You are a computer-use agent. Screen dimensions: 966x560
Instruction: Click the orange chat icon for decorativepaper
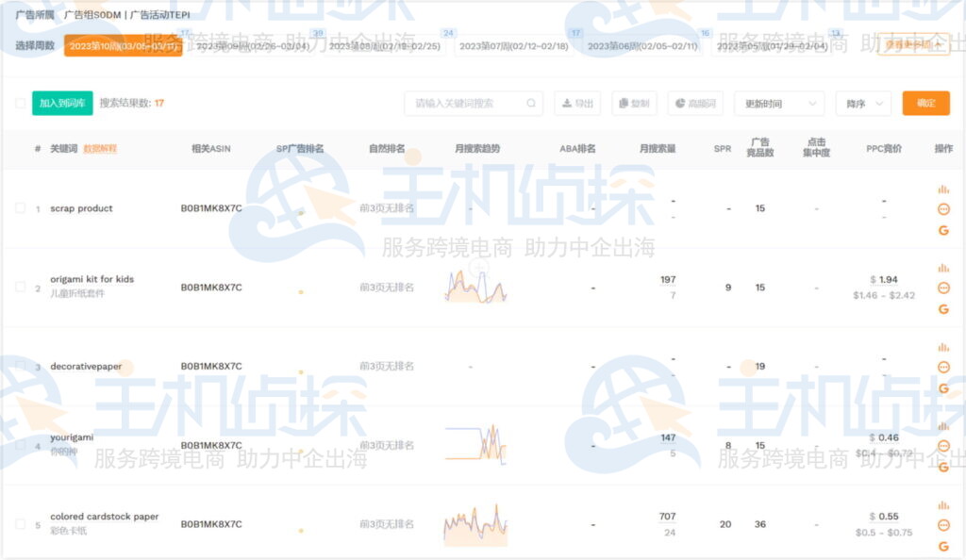(x=943, y=368)
